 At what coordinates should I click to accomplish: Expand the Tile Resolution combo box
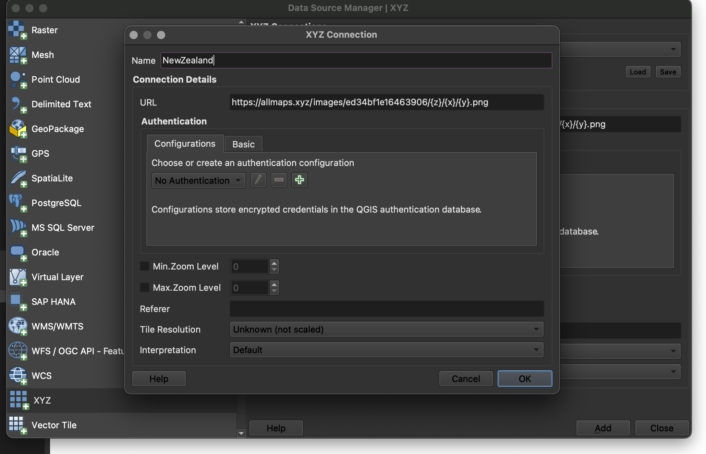tap(386, 329)
